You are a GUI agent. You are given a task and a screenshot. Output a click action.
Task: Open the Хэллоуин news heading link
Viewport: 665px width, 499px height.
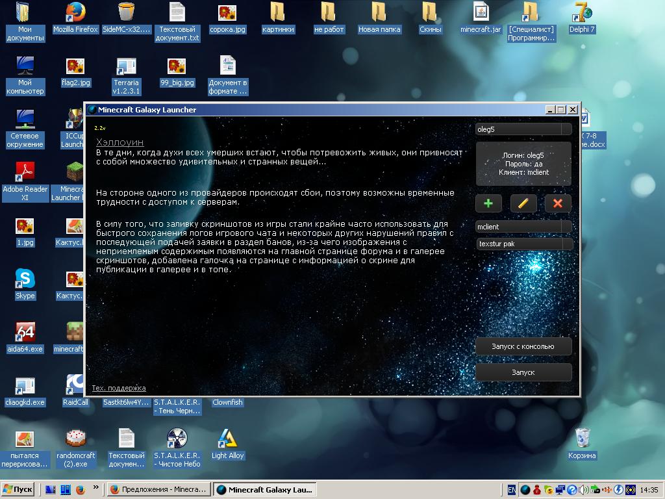(119, 142)
